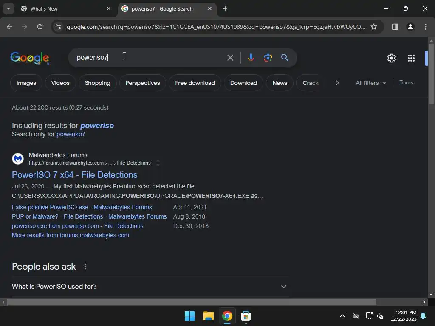Expand 'What is PowerISO used for?' question
Screen dimensions: 435x326
[x=150, y=287]
